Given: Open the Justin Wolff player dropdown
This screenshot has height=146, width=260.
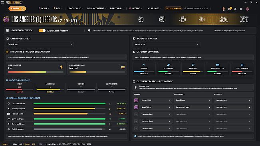Looking at the screenshot, I should [x=156, y=100].
